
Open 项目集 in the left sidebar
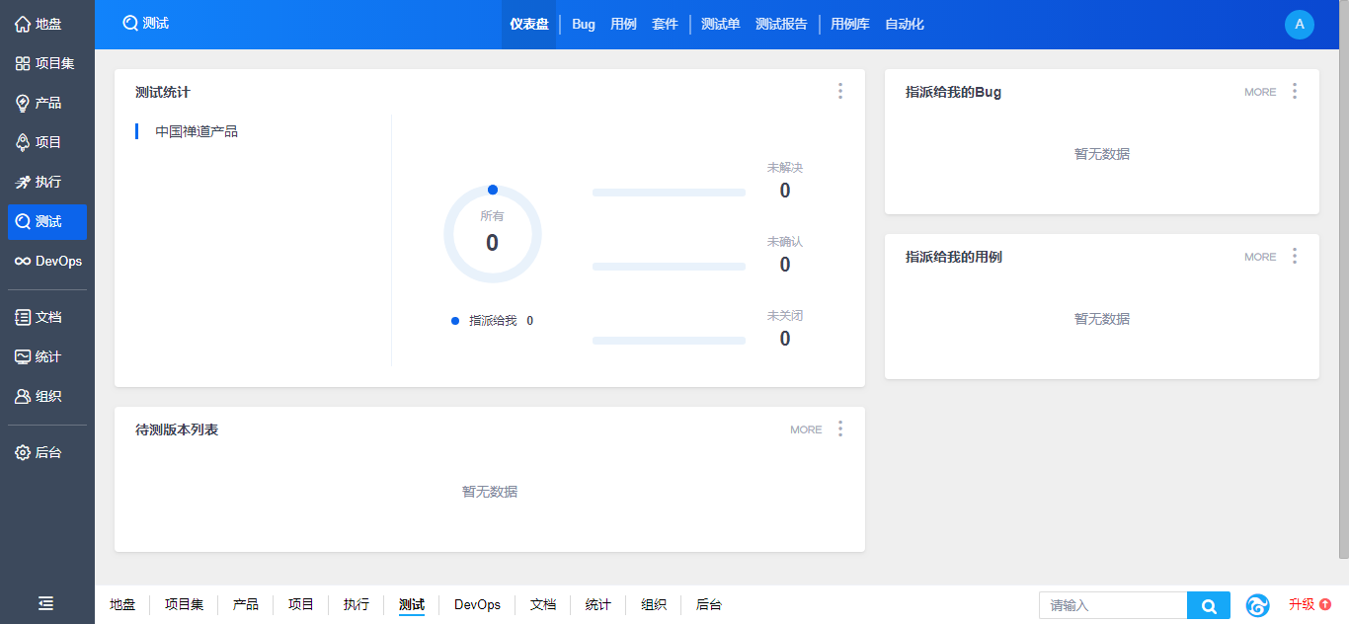pyautogui.click(x=47, y=63)
